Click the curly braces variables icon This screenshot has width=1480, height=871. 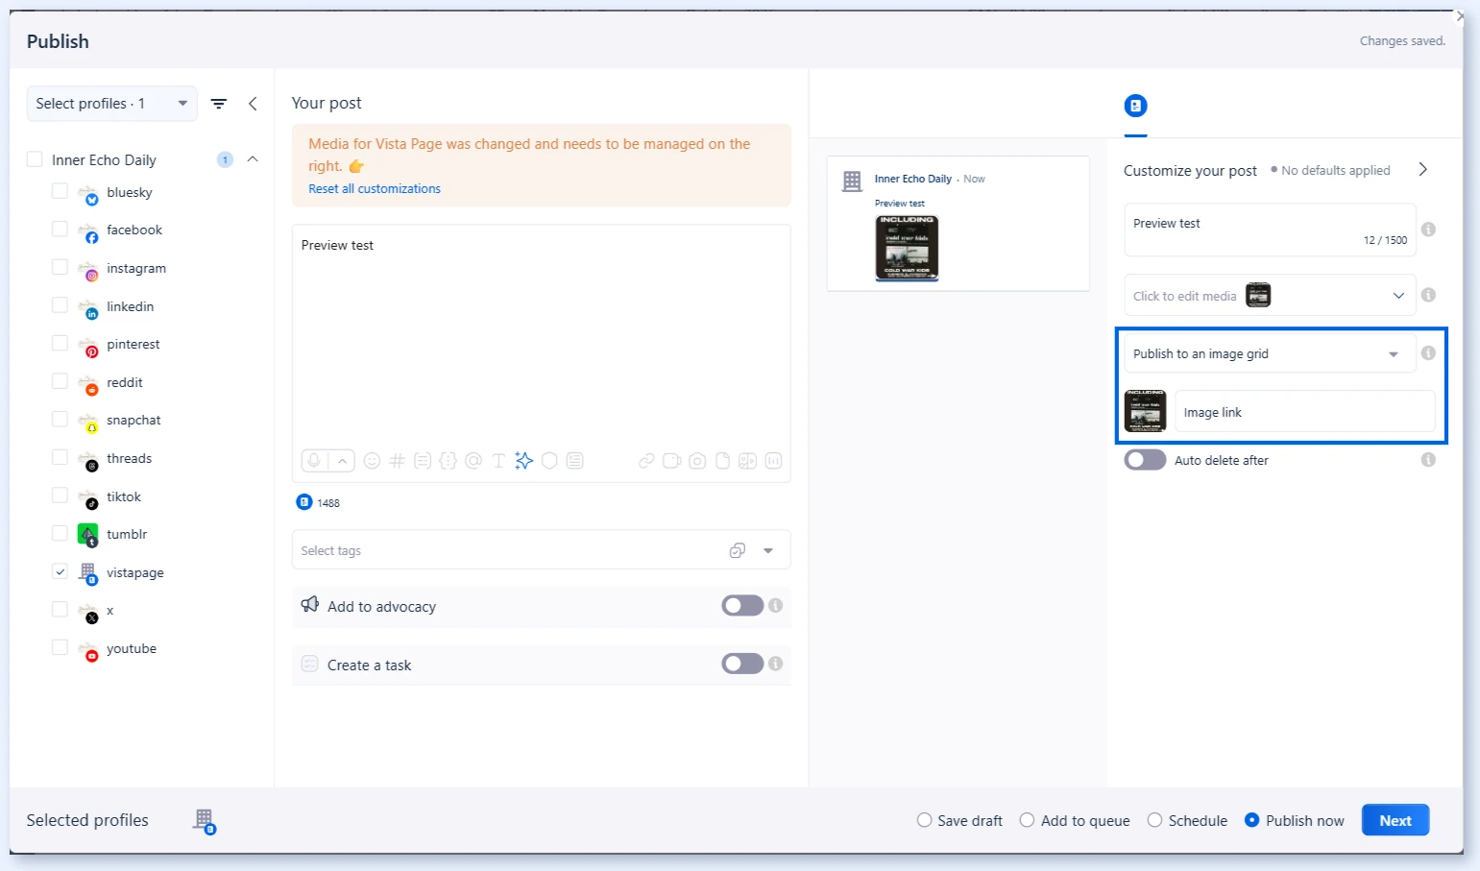pos(448,461)
